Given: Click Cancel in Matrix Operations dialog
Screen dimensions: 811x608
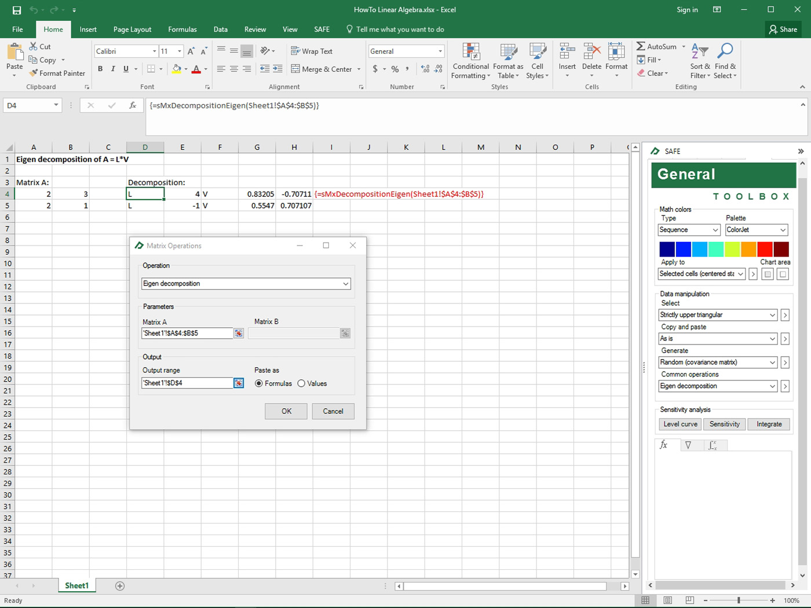Looking at the screenshot, I should (333, 411).
